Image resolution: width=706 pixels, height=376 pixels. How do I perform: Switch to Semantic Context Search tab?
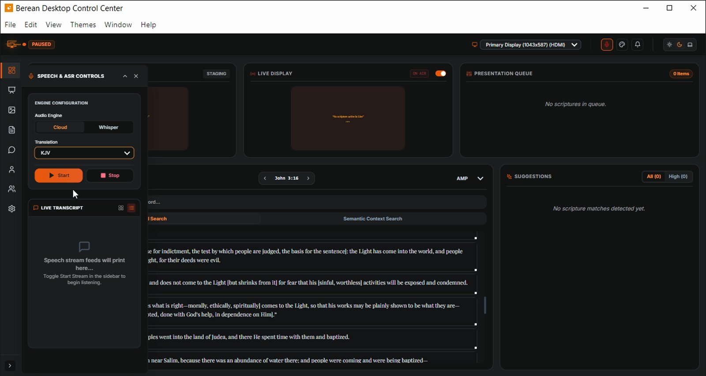[373, 219]
